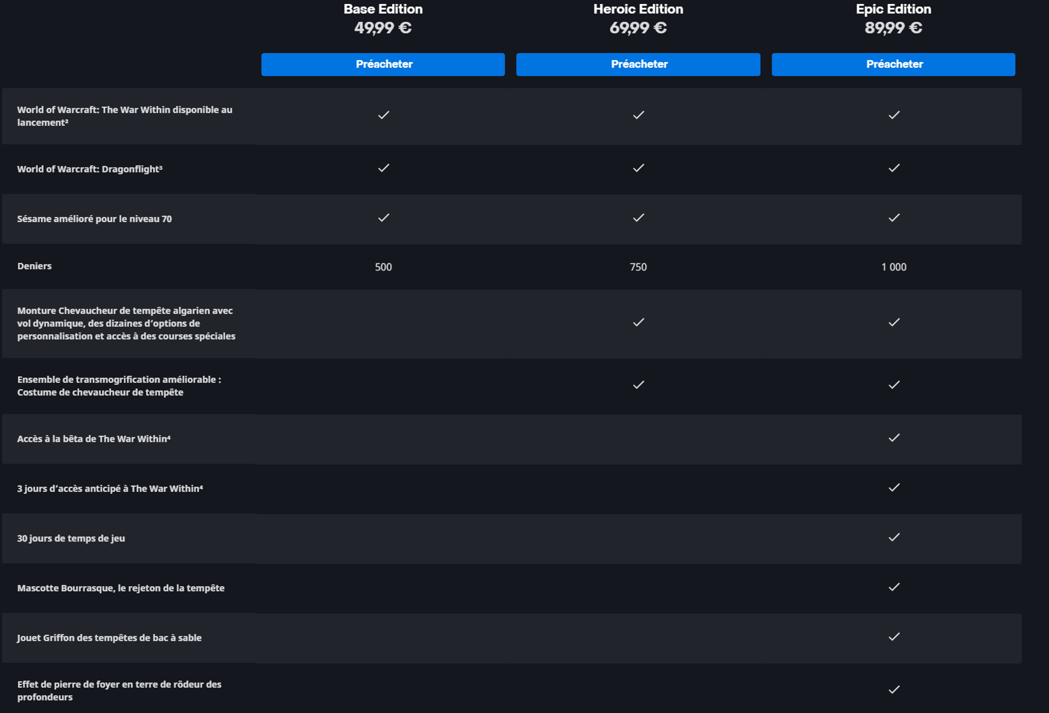
Task: Click Epic checkmark for Jouet Griffon des tempêtes
Action: 894,636
